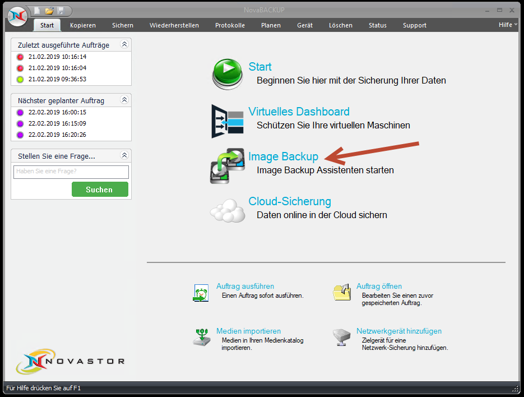Click red status dot for 21.02.2019 10:16:14
This screenshot has width=524, height=397.
20,57
